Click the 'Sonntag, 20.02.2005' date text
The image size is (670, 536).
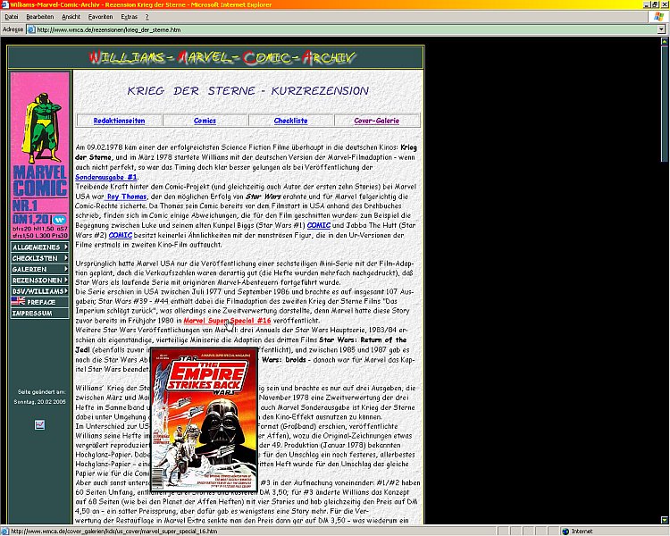pos(39,402)
